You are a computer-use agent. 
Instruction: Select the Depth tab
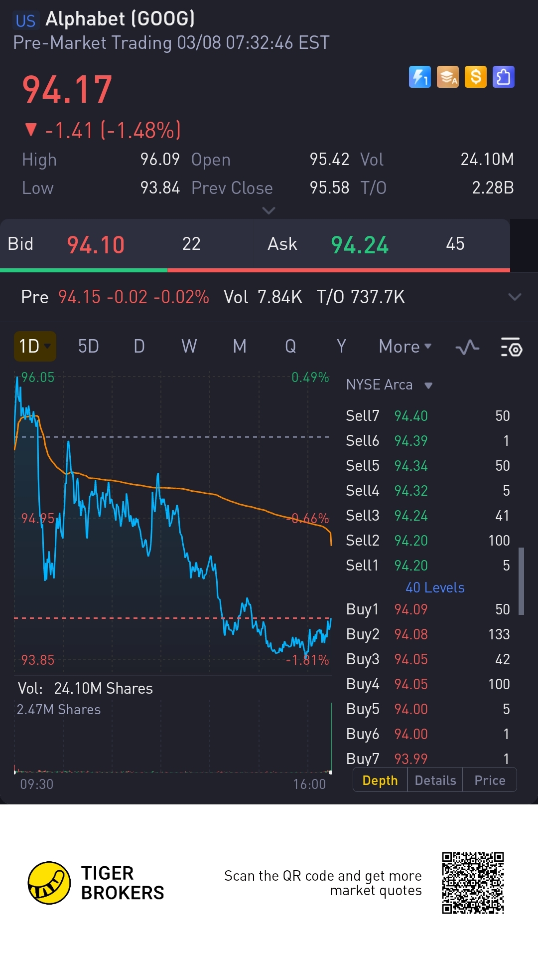click(x=380, y=780)
